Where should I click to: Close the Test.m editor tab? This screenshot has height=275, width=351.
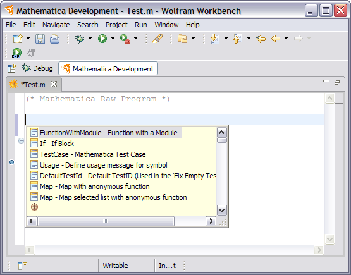[x=54, y=84]
